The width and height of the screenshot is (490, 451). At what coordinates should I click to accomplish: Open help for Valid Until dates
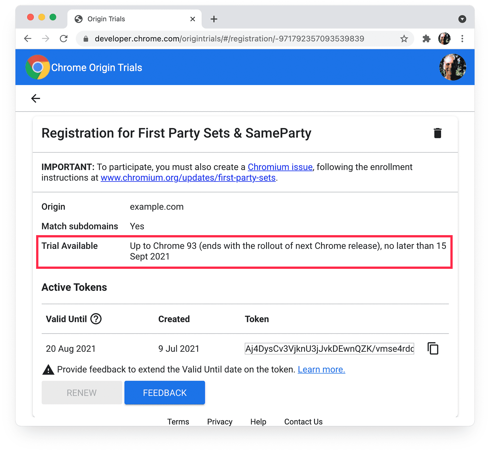click(96, 319)
